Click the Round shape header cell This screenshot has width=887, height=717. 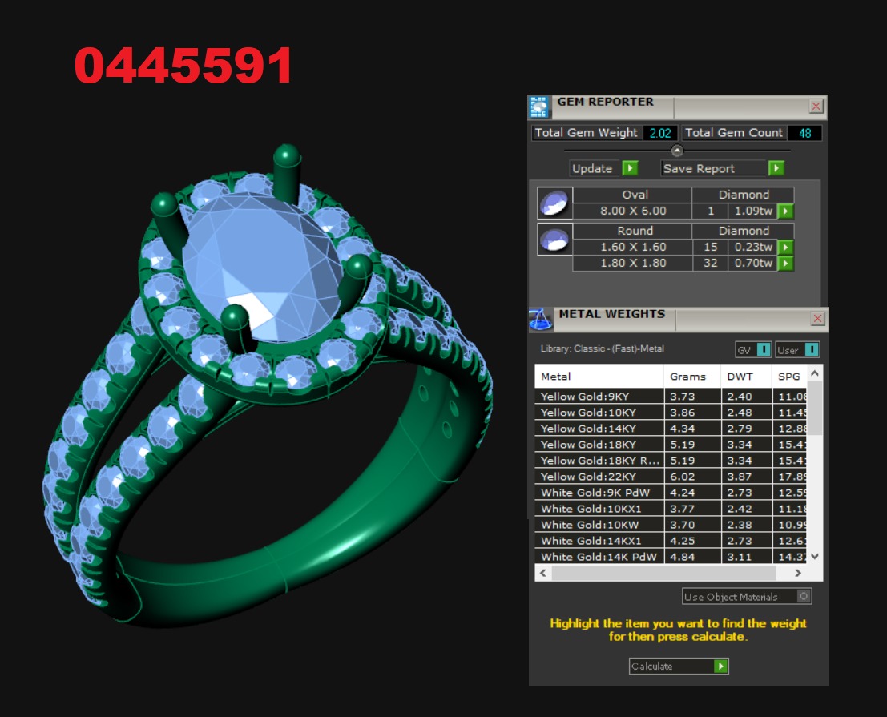(x=633, y=231)
